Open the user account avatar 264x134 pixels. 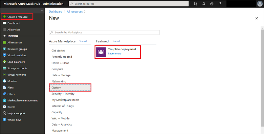pos(260,4)
